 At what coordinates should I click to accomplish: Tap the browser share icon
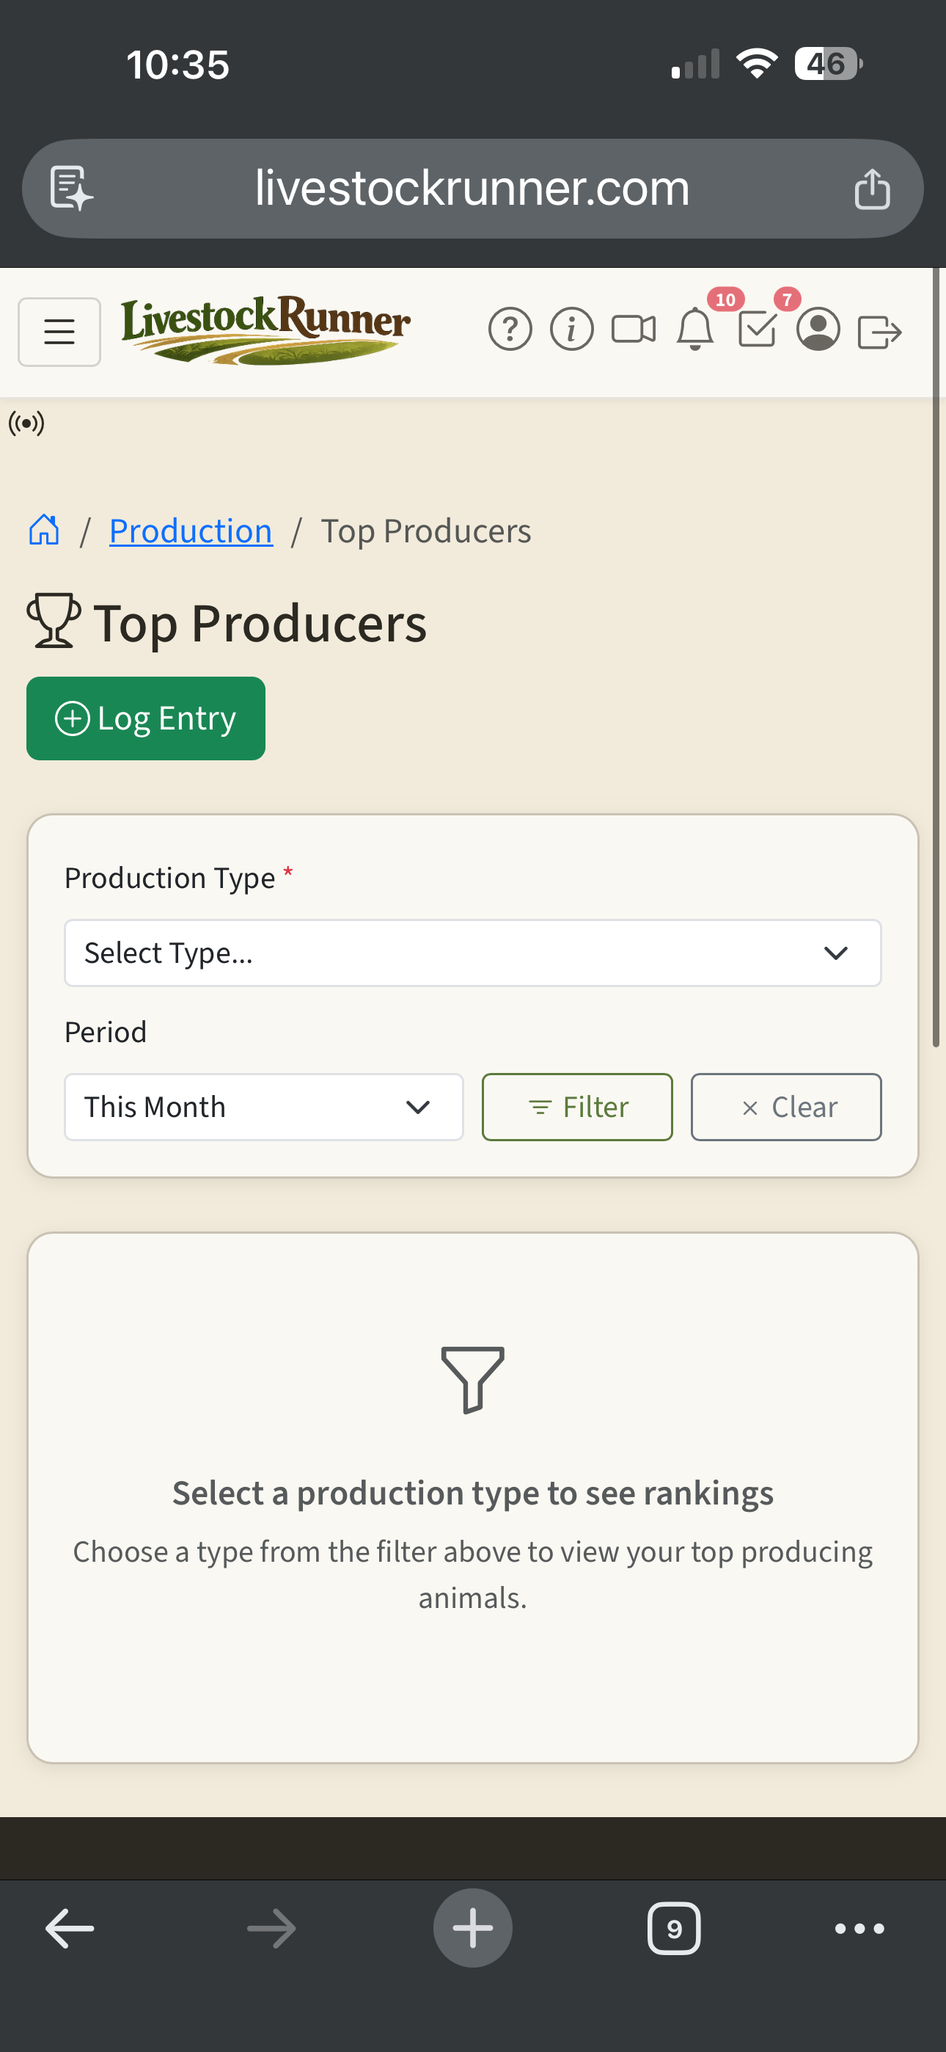click(871, 189)
